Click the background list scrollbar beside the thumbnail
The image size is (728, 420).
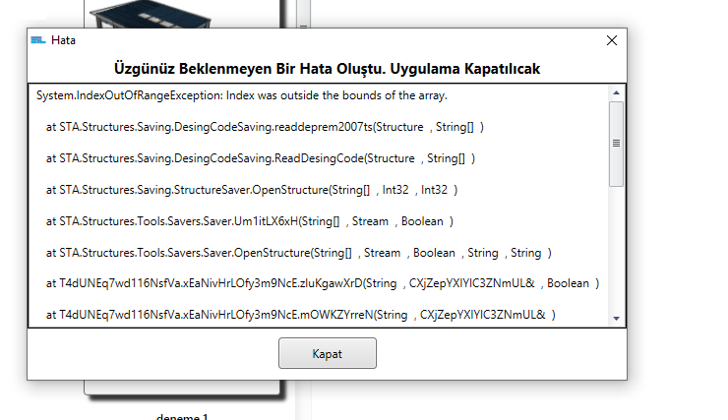[303, 14]
